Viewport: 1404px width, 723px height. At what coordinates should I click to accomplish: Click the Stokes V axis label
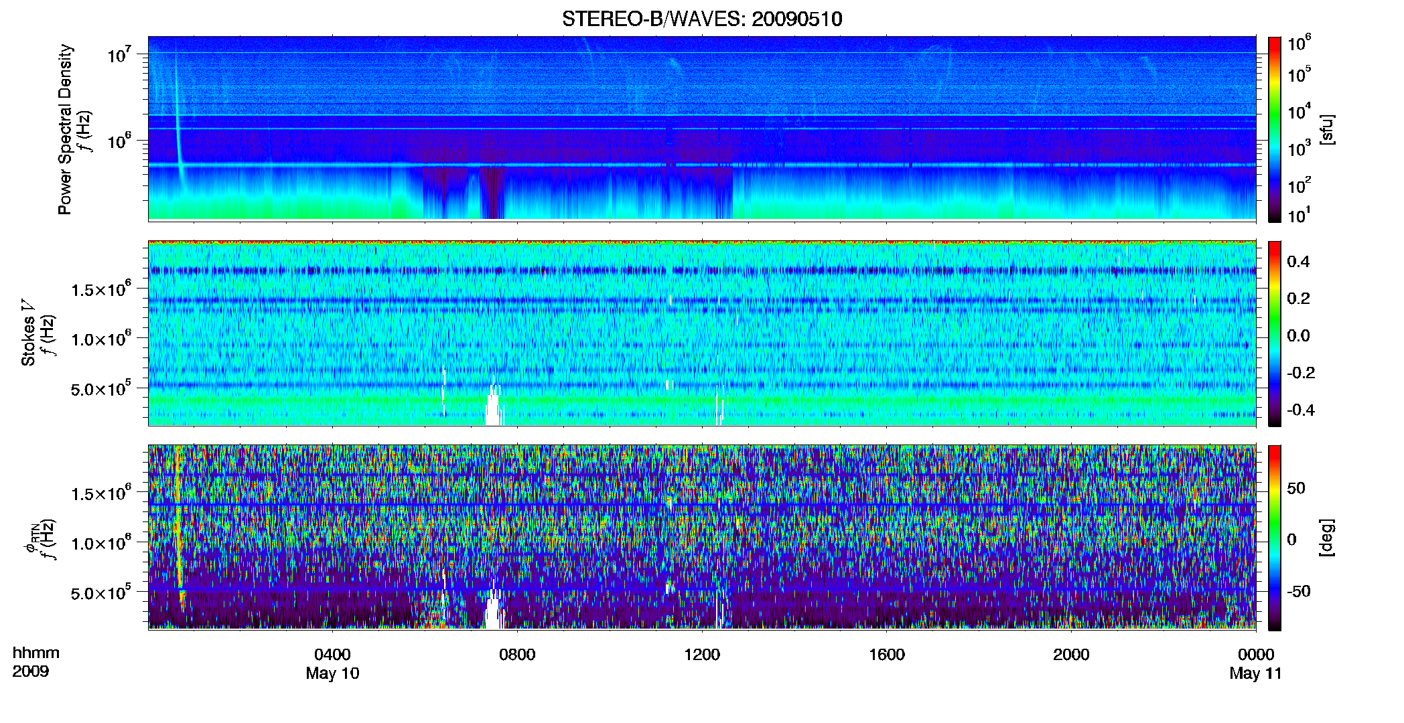(x=29, y=333)
